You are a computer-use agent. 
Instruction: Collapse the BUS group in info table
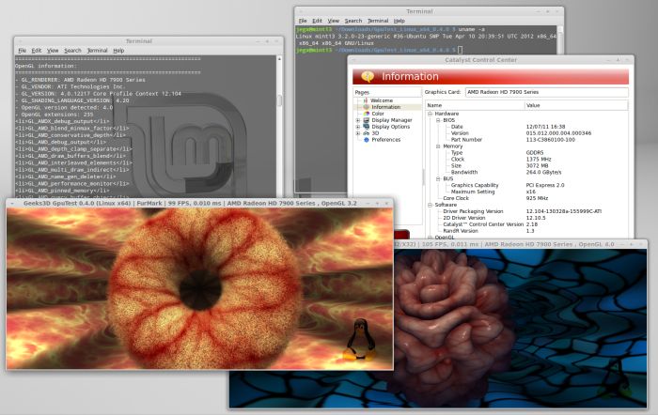pos(438,178)
